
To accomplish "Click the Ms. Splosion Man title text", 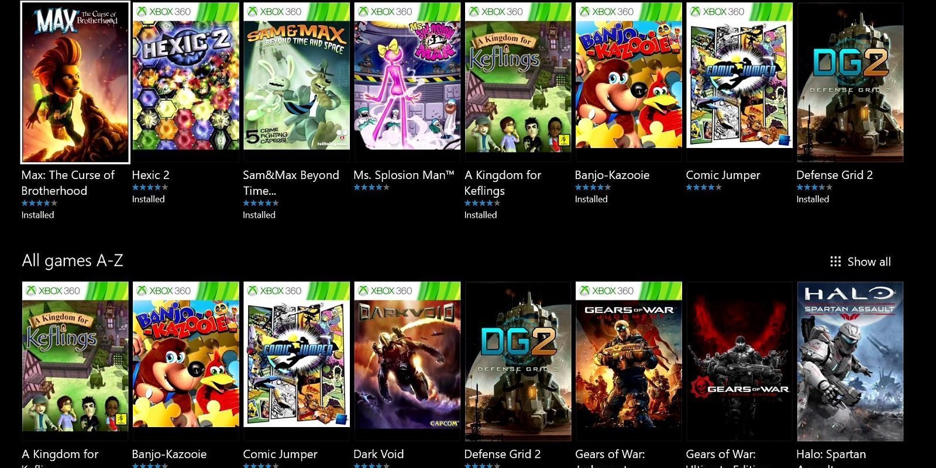I will 404,175.
